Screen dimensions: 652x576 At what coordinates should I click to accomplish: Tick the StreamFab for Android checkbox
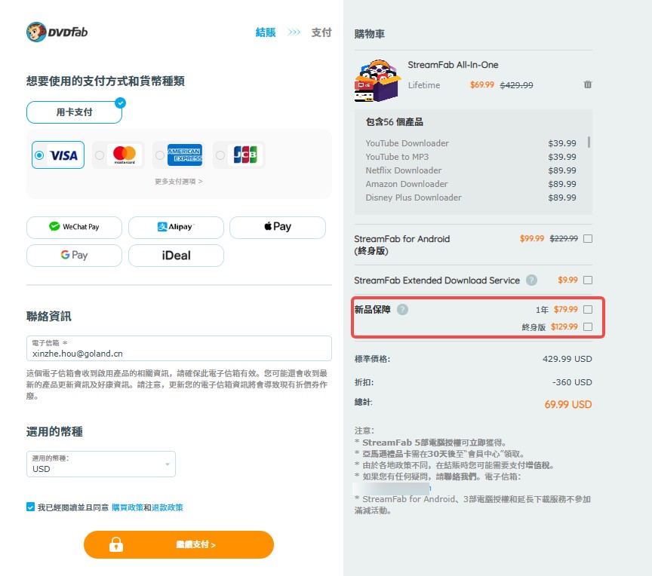pyautogui.click(x=588, y=238)
